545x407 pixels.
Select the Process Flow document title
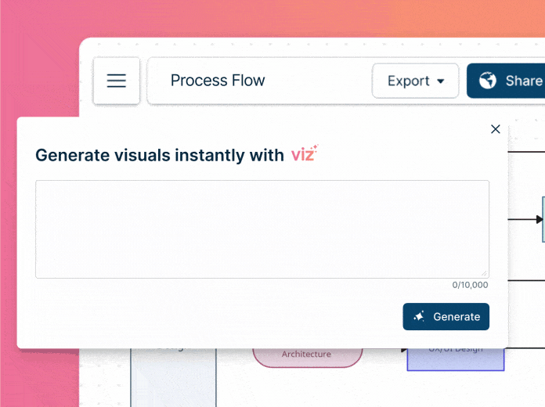point(218,81)
